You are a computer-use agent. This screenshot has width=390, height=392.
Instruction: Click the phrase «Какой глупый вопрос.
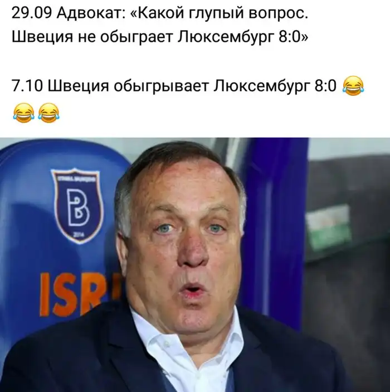click(x=219, y=14)
